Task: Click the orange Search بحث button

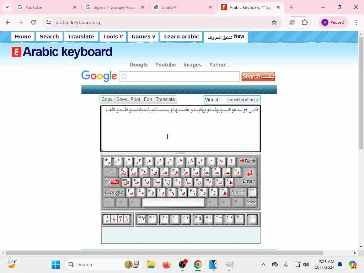Action: [258, 77]
